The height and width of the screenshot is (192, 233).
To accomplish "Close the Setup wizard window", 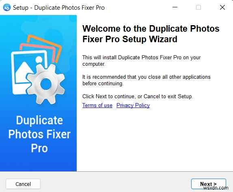I will pyautogui.click(x=222, y=7).
